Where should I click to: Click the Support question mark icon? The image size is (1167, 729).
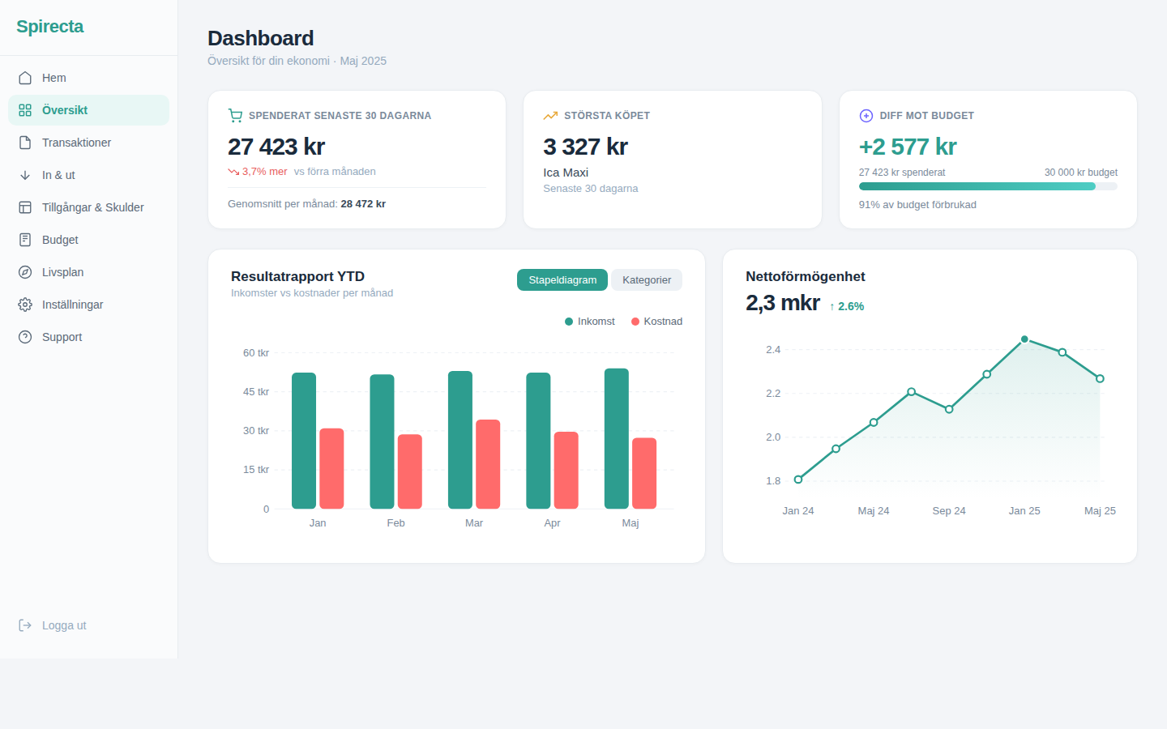[25, 337]
